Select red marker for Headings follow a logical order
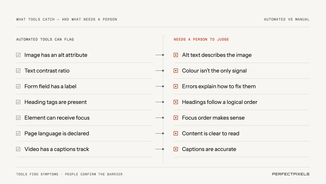The image size is (326, 184). coord(176,102)
